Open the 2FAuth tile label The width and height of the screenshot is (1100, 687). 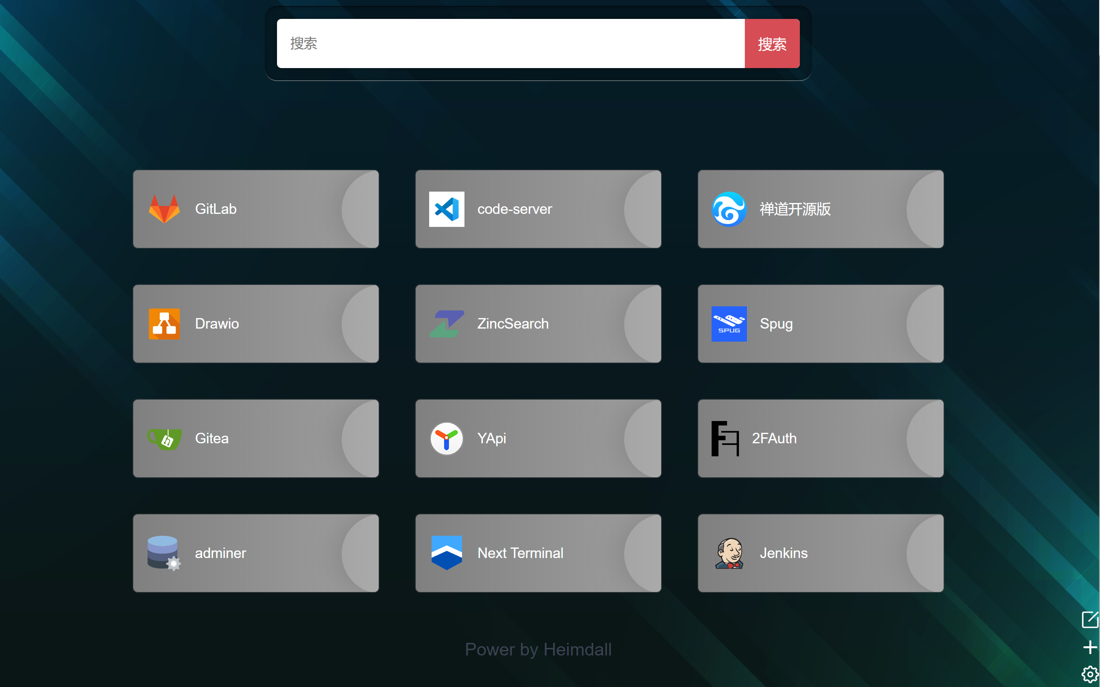[774, 439]
